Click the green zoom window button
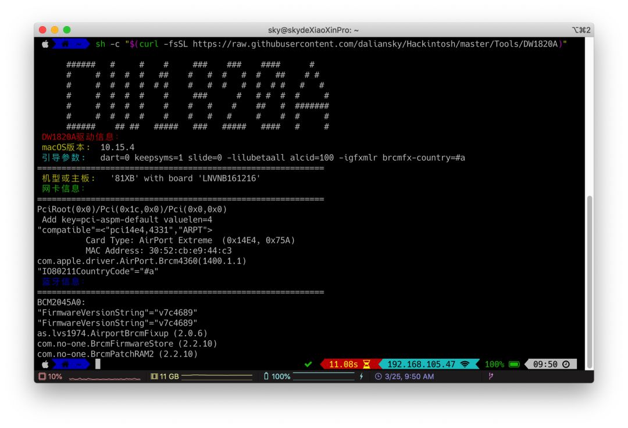This screenshot has width=628, height=428. pos(67,30)
